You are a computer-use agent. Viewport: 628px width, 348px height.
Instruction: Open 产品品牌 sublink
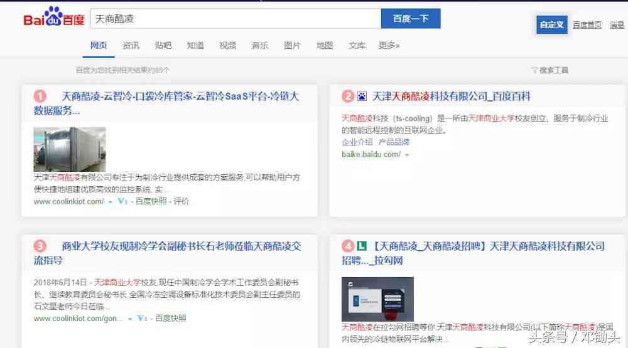[x=394, y=142]
